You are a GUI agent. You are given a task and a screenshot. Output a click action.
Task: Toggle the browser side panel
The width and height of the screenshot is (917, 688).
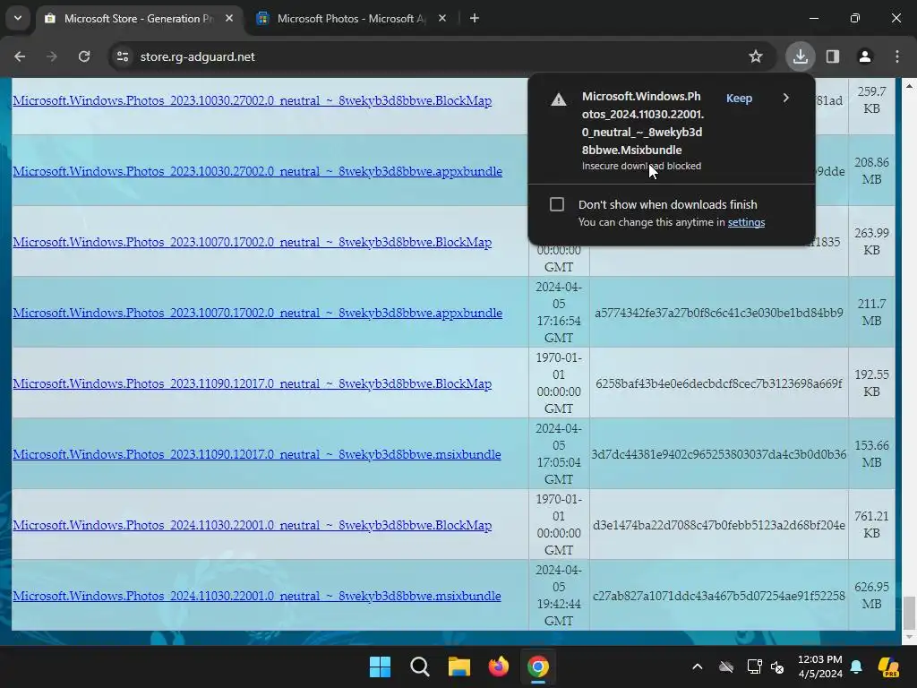coord(833,56)
